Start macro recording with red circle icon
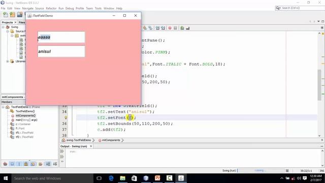Screen dimensions: 325x183 tap(170, 28)
